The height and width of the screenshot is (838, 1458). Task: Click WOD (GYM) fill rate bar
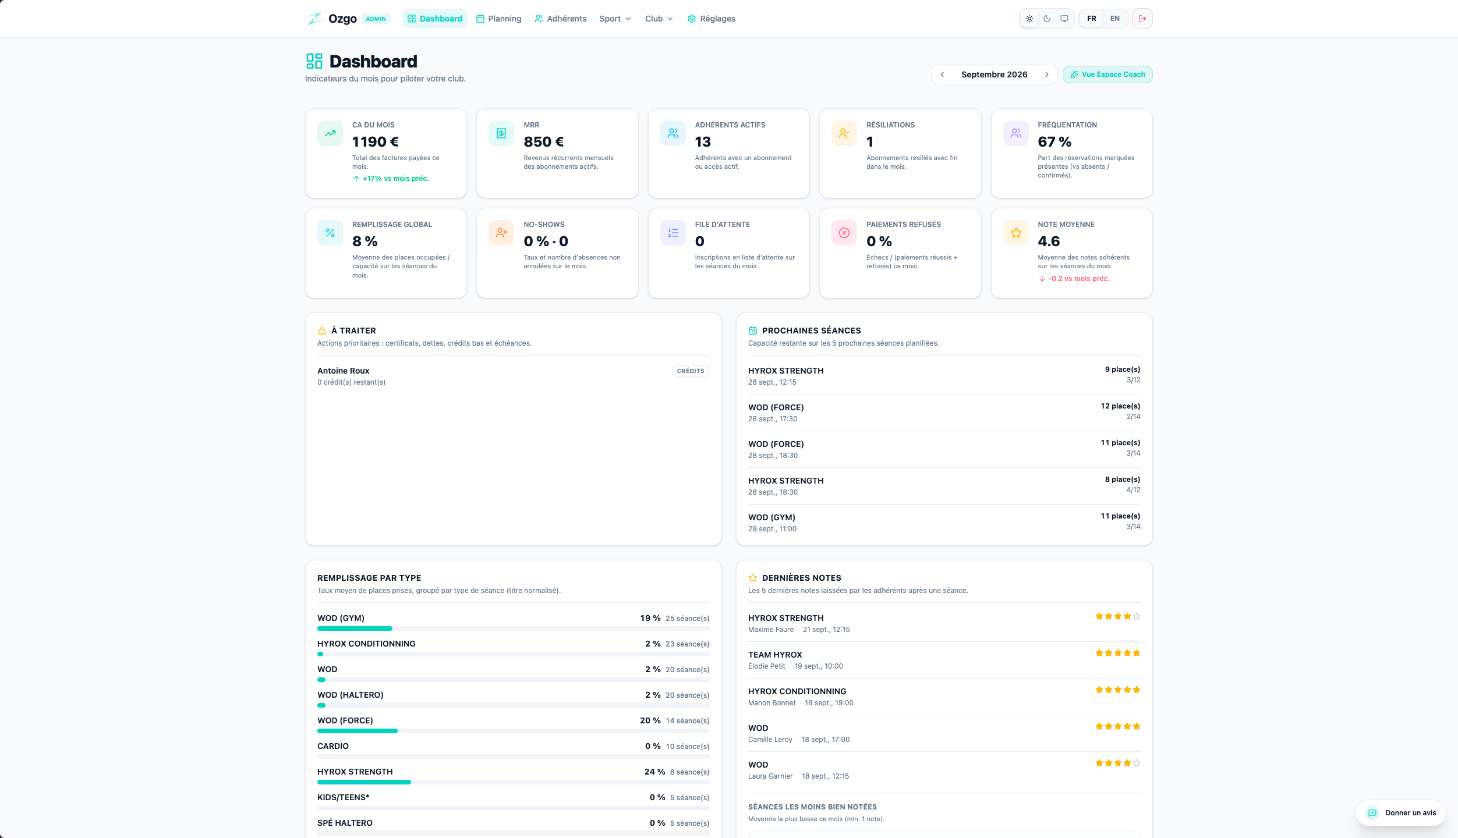tap(513, 628)
